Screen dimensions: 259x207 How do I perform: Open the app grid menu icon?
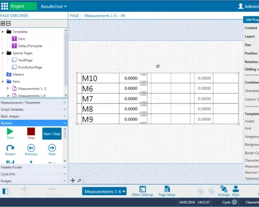[4, 6]
